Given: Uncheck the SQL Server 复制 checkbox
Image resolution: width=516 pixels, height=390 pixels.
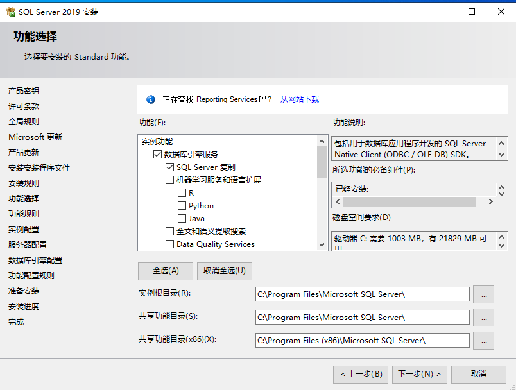Looking at the screenshot, I should click(169, 167).
